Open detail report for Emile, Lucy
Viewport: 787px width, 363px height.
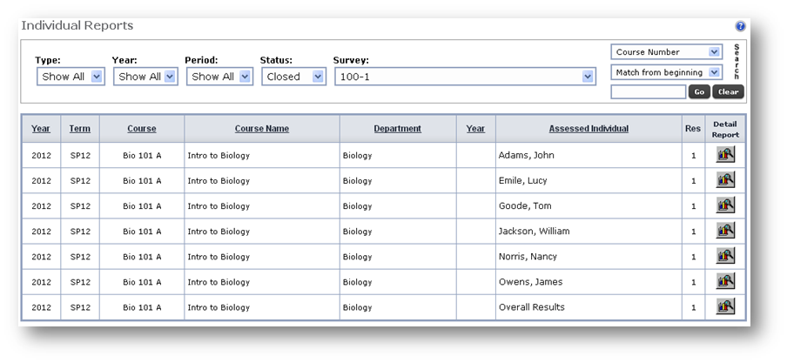pos(725,180)
